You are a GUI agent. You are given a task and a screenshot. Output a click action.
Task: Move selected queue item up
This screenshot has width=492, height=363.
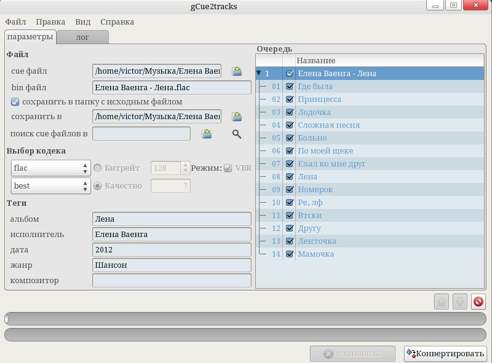[442, 302]
